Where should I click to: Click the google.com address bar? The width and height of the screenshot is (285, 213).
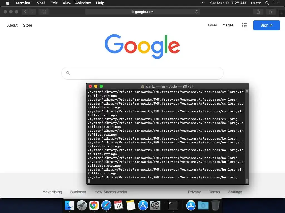[142, 12]
